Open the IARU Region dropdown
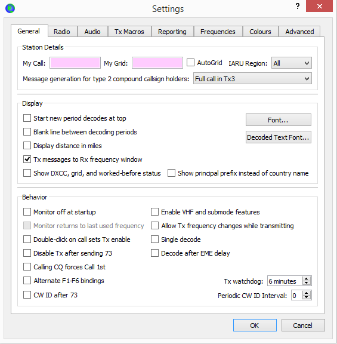Image resolution: width=337 pixels, height=344 pixels. pos(292,63)
